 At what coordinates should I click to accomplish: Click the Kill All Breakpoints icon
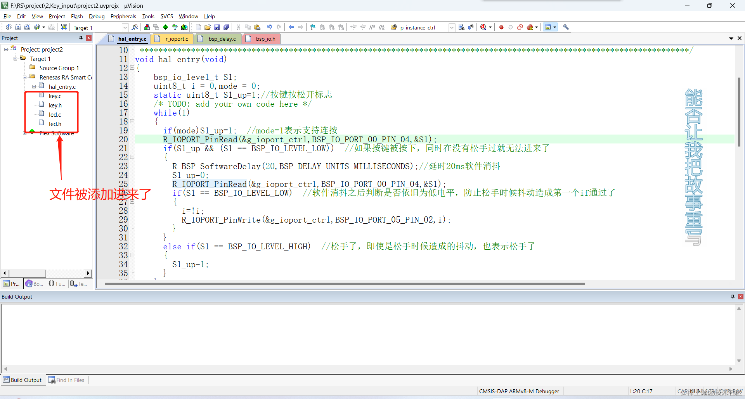point(530,27)
